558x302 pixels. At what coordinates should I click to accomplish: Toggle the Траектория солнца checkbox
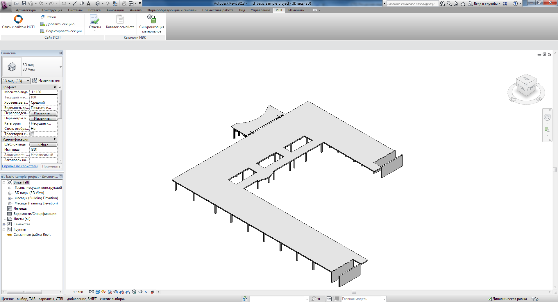[x=33, y=134]
